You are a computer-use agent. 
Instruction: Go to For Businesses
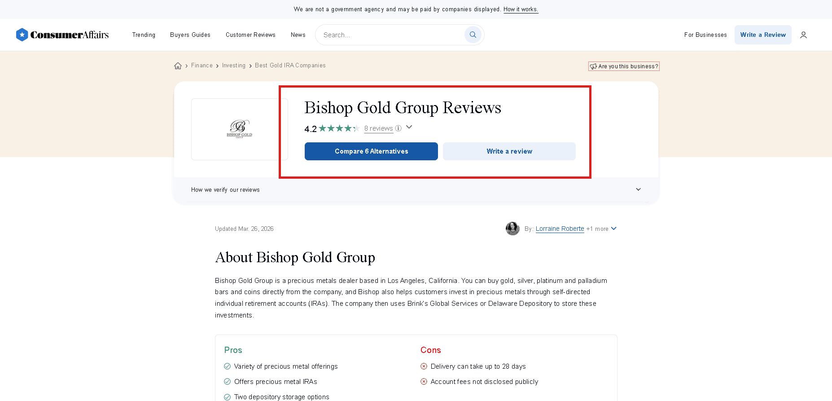tap(705, 35)
